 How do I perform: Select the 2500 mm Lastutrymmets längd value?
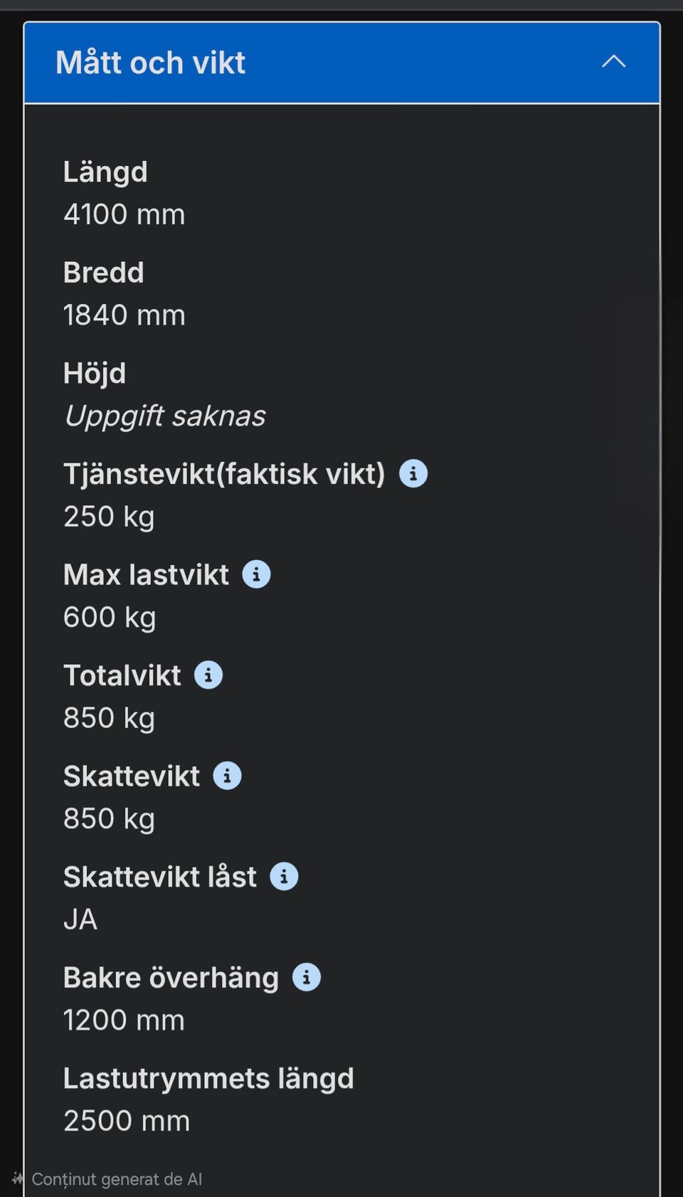point(127,1121)
